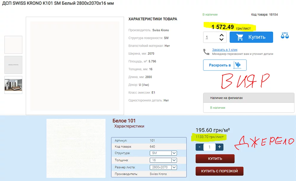
Task: Click the Артикул: 101 row
Action: [x=149, y=141]
